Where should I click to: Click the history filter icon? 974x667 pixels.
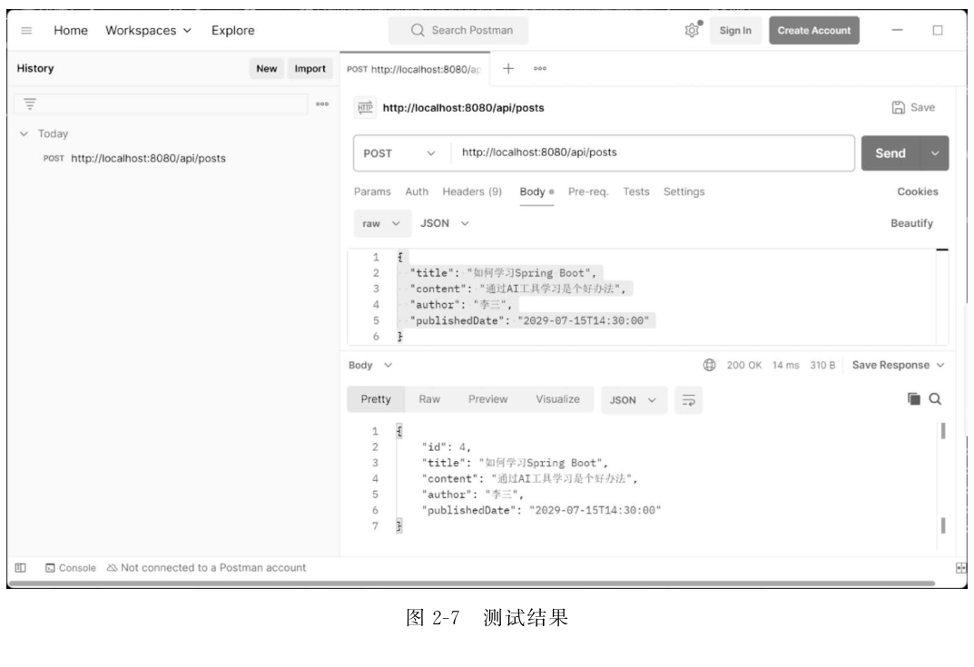point(29,103)
